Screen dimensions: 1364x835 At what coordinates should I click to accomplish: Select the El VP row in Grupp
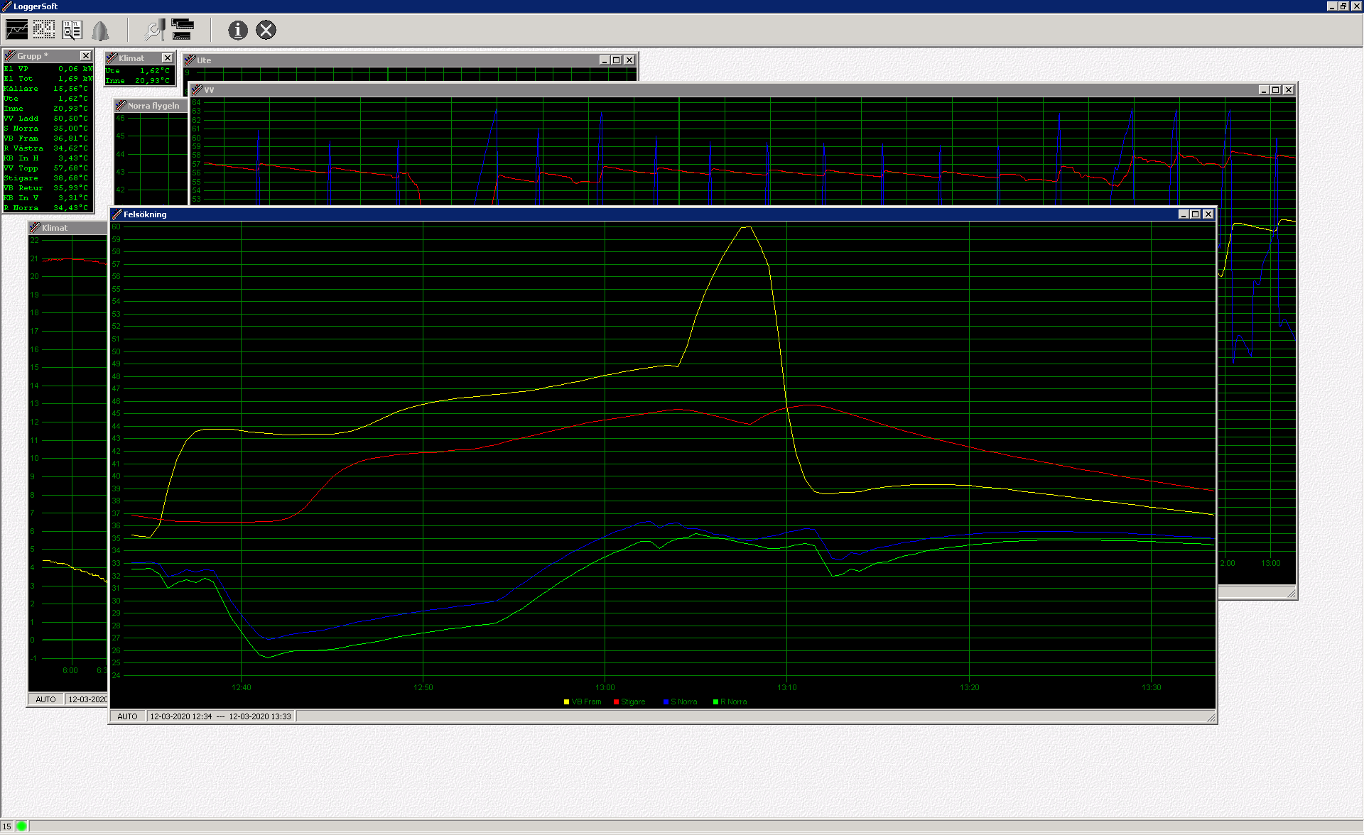[48, 69]
